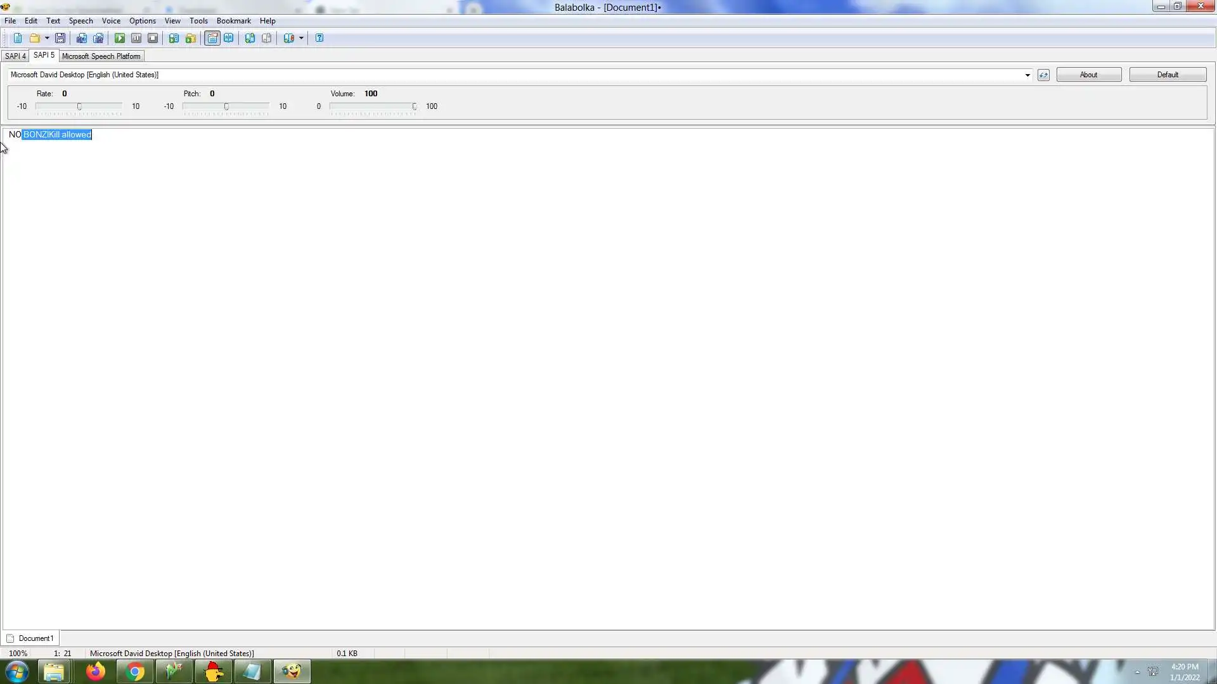Open Chrome from the Windows taskbar

pos(134,671)
